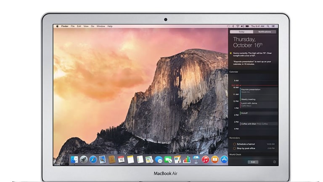Mark Stop by post office reminder done
Viewport: 323px width, 182px height.
tap(234, 149)
